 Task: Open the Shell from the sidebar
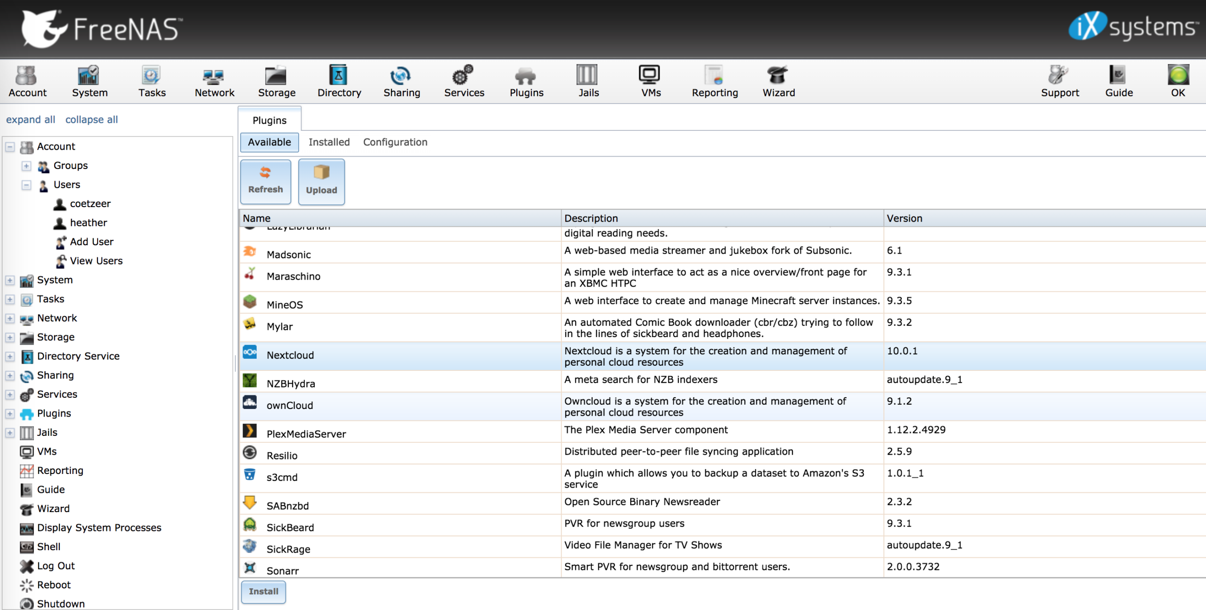[48, 546]
